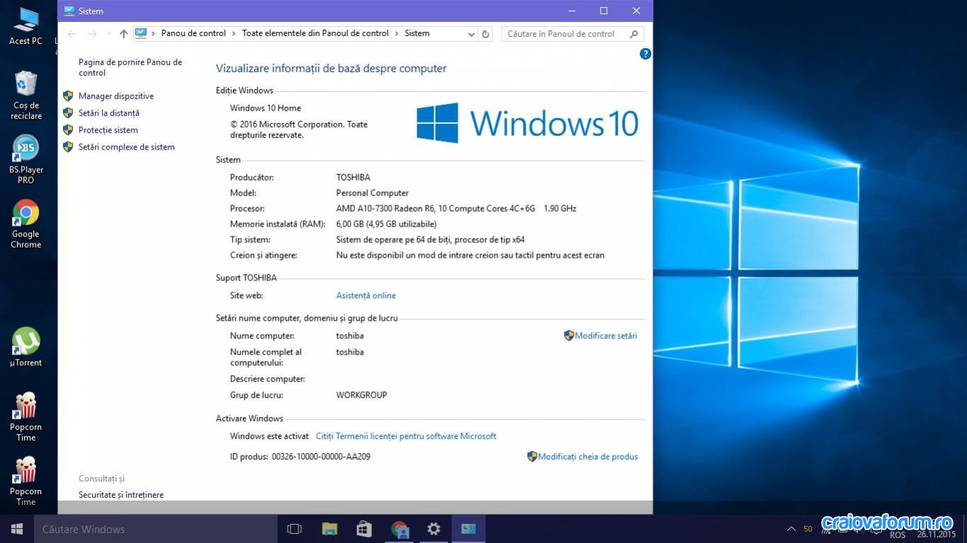967x543 pixels.
Task: Open Pagina de pornire Panou de control
Action: coord(130,67)
